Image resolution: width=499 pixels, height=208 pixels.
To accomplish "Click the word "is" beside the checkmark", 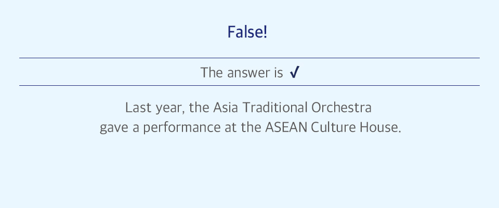I will 278,73.
